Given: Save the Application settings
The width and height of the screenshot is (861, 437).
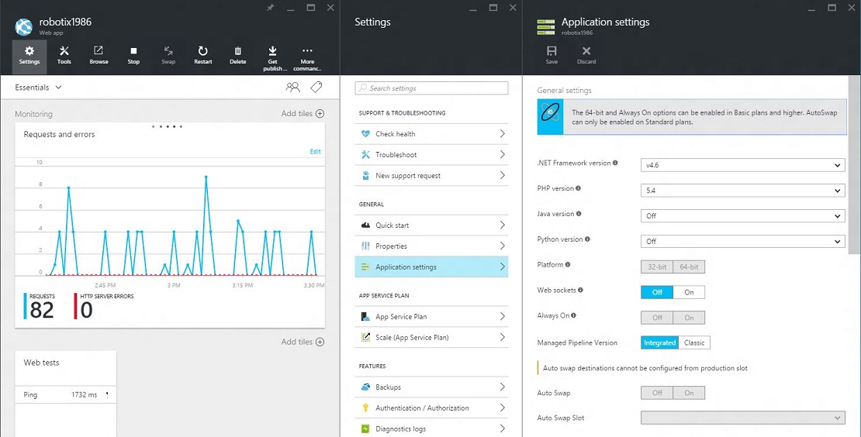Looking at the screenshot, I should (x=552, y=55).
